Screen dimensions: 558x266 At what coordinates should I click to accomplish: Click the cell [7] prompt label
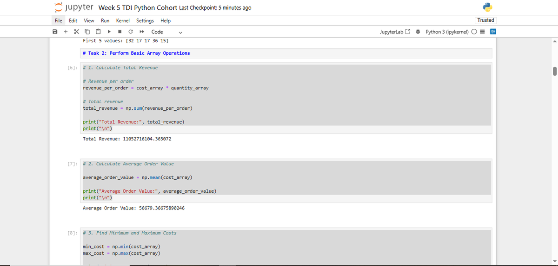(x=73, y=164)
